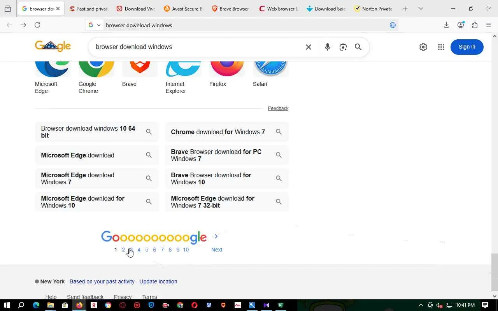Click next-page arrow beside the Gooooogle logo
This screenshot has width=498, height=311.
[x=216, y=236]
